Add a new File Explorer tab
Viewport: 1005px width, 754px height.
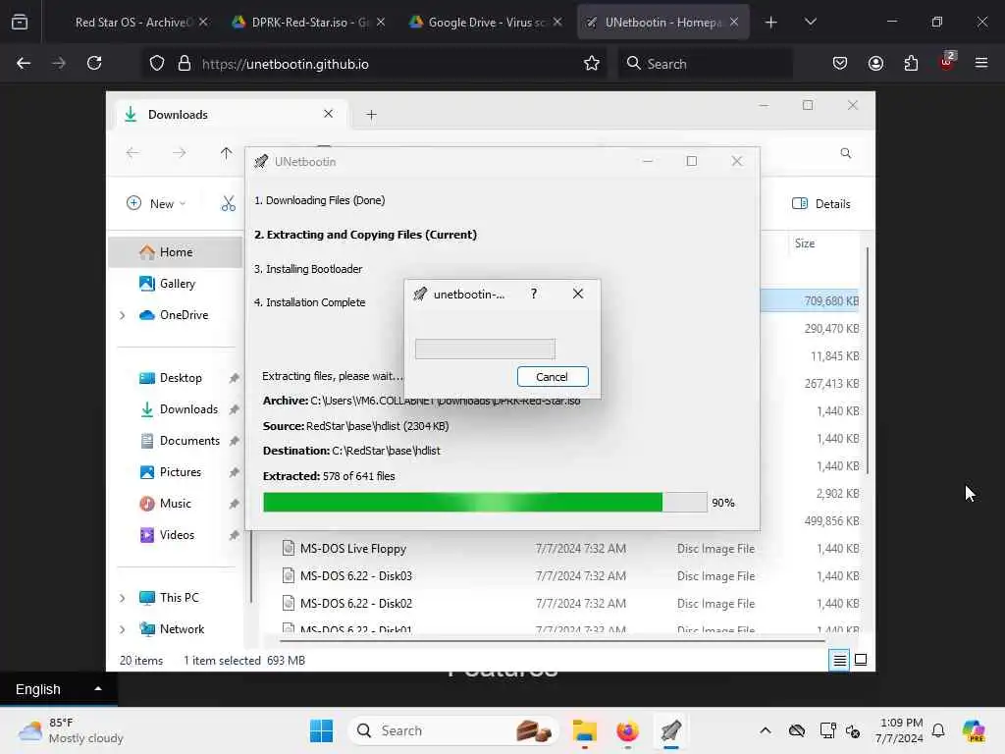point(371,115)
